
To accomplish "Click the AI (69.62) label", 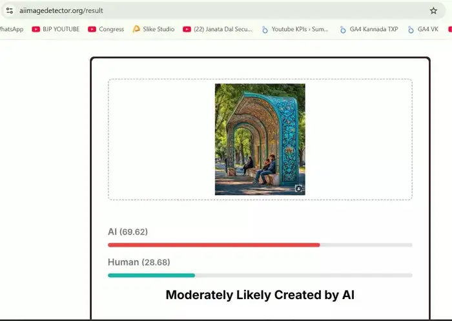I will tap(128, 231).
